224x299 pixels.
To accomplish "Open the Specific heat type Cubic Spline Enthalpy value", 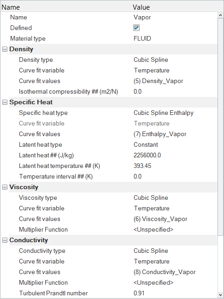I will 164,113.
